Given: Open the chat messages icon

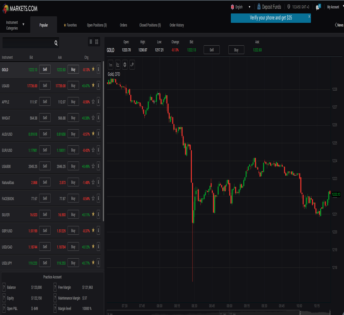Looking at the screenshot, I should pos(318,7).
